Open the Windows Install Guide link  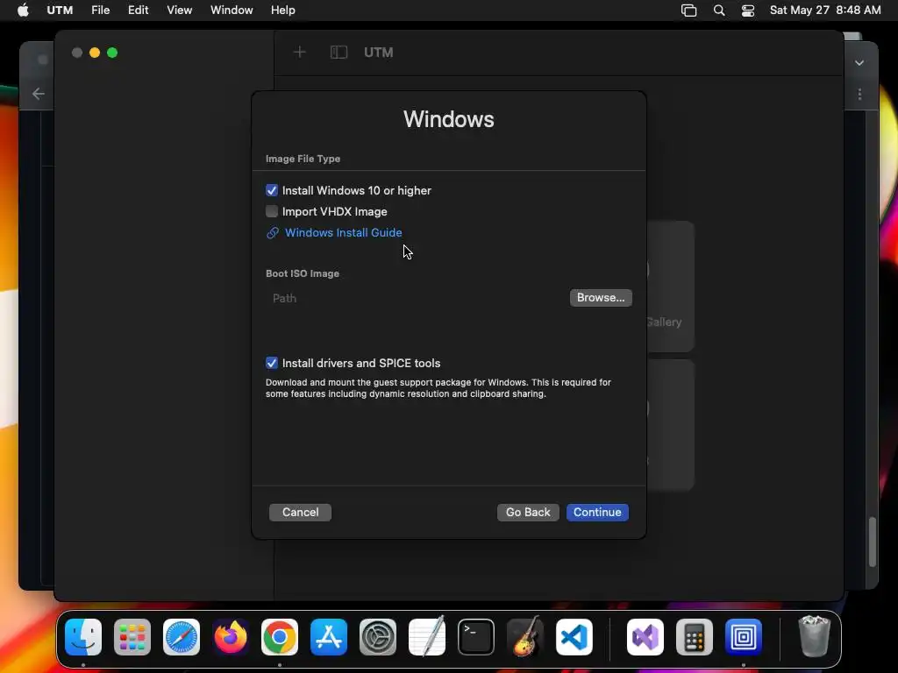coord(343,233)
